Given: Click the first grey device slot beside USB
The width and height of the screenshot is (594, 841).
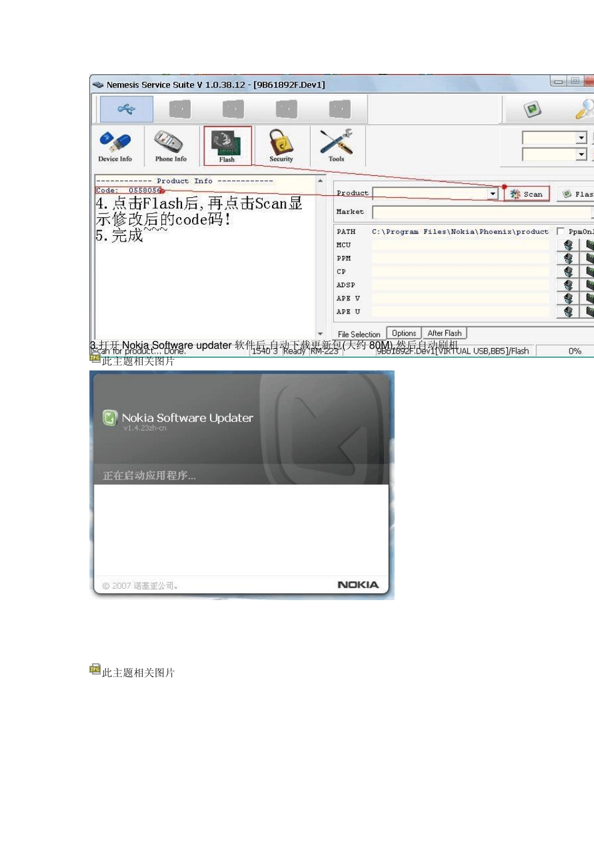Looking at the screenshot, I should coord(180,110).
